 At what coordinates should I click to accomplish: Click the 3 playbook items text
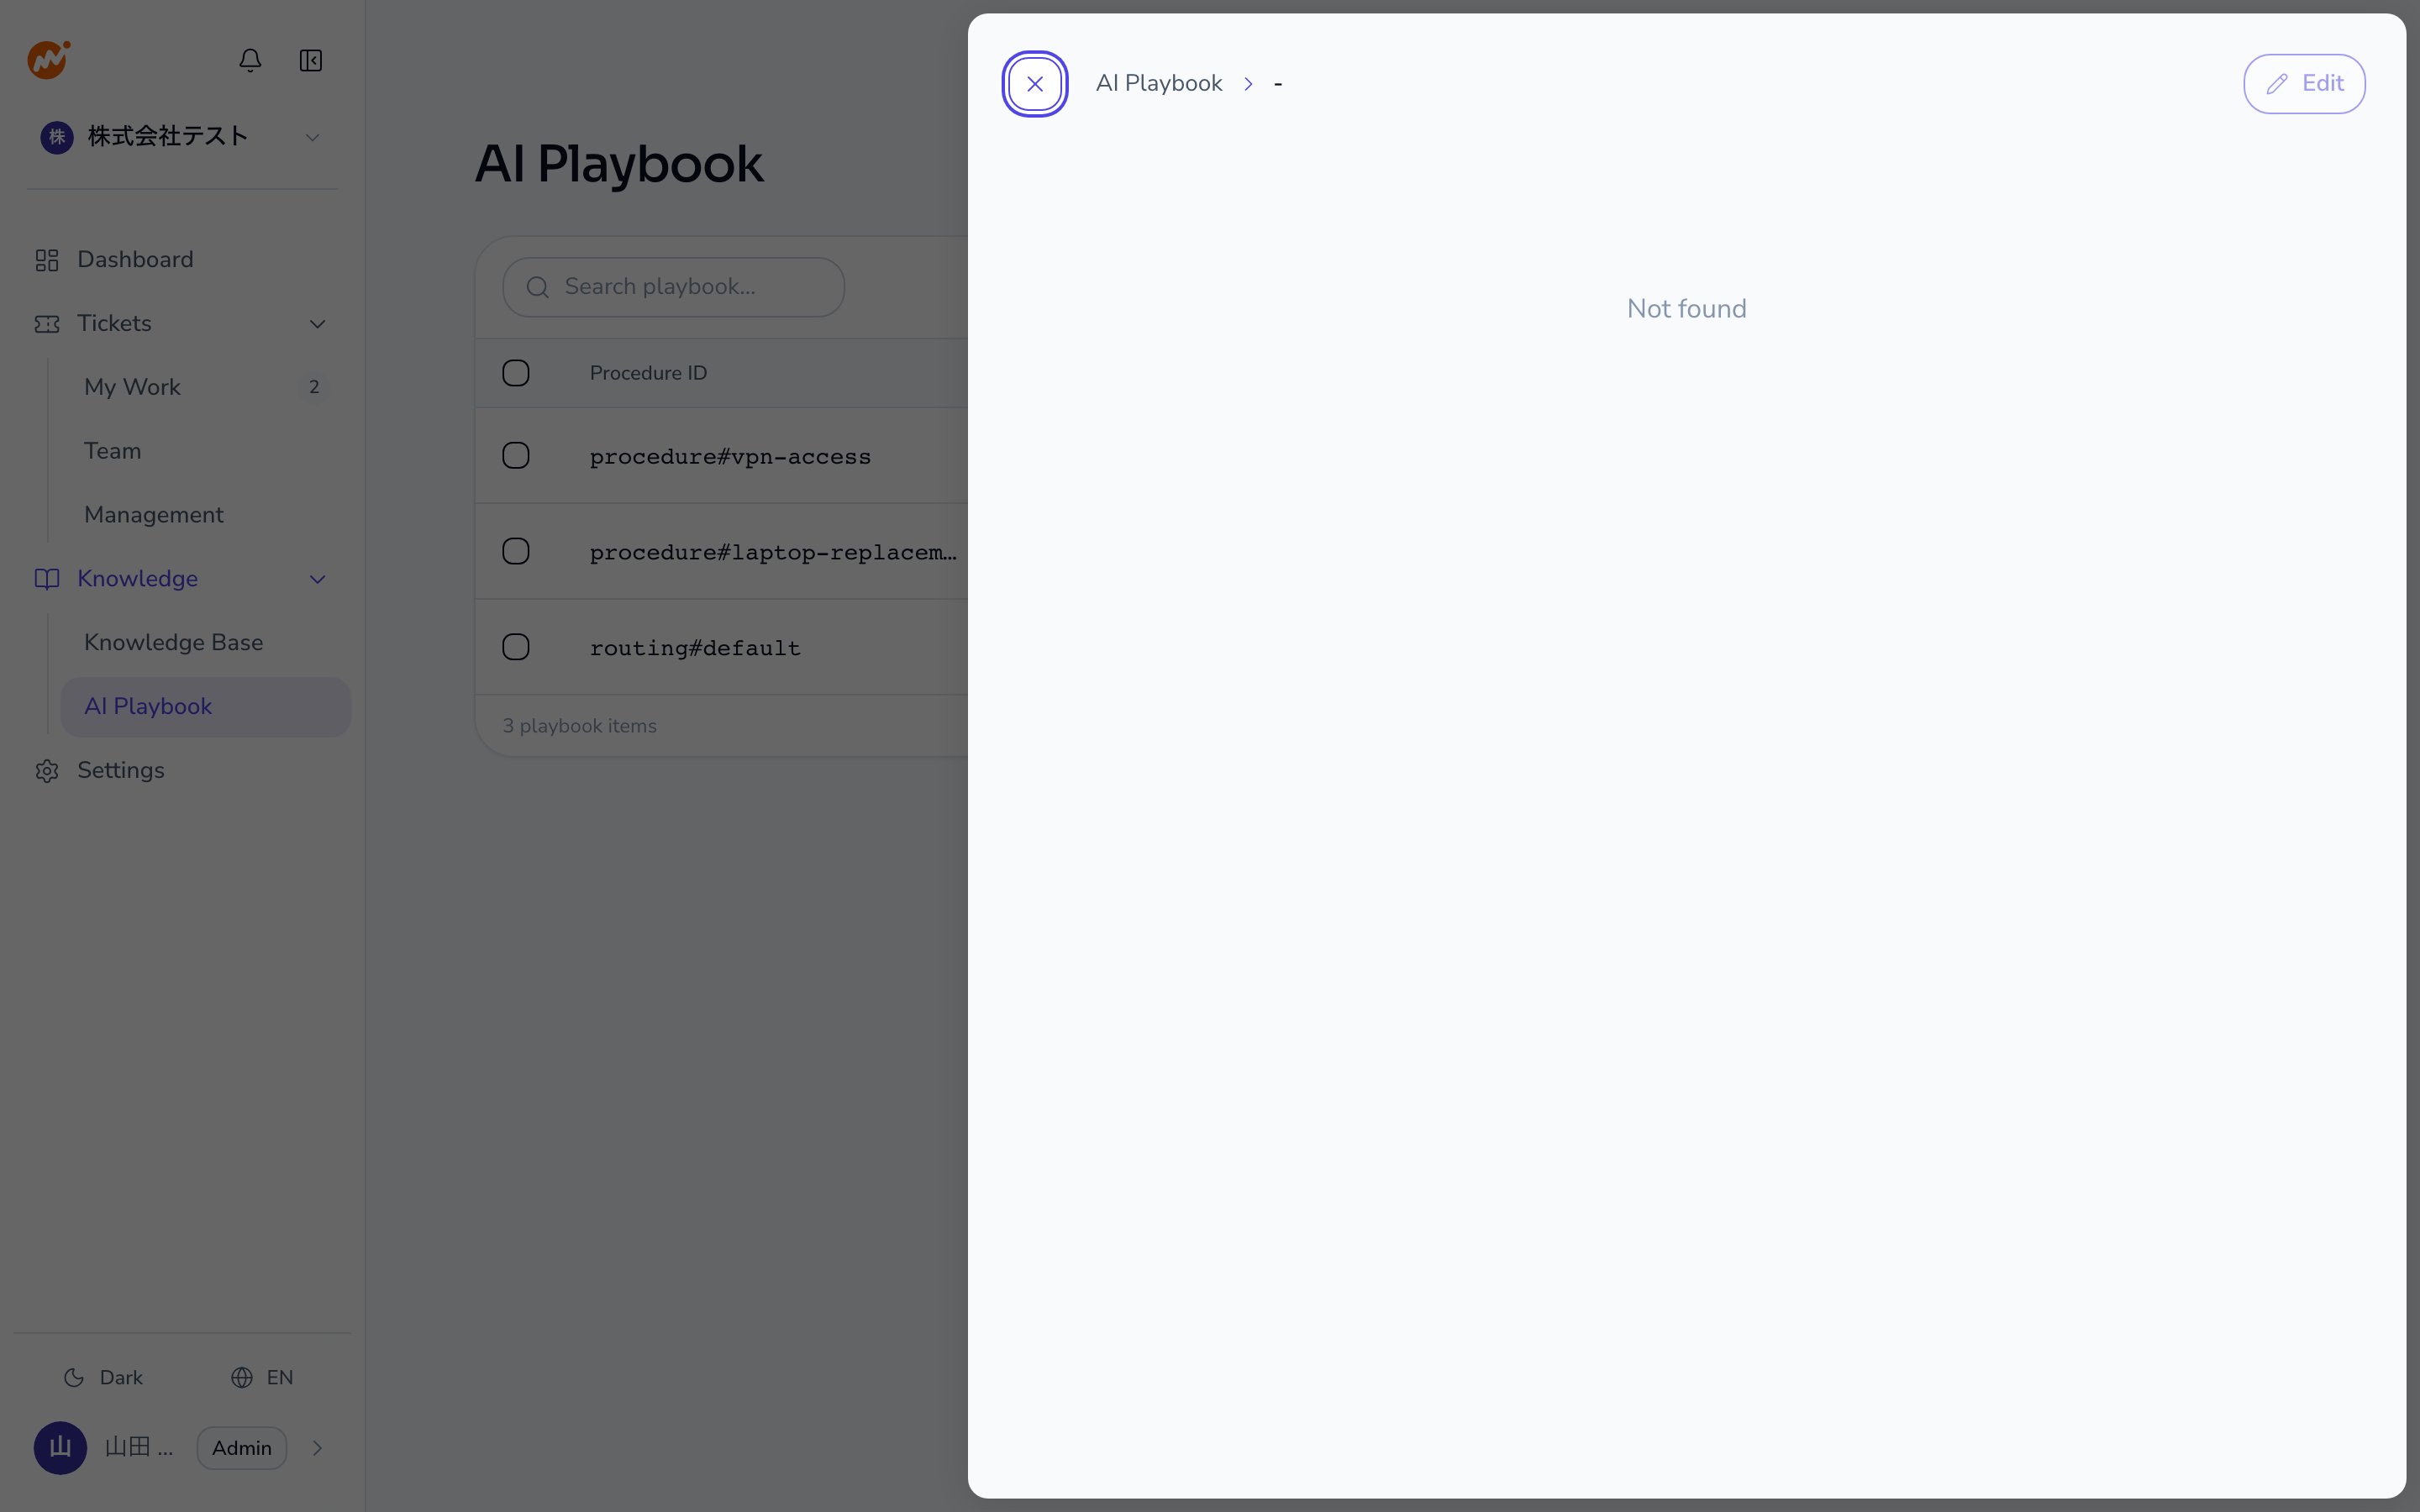pyautogui.click(x=580, y=727)
